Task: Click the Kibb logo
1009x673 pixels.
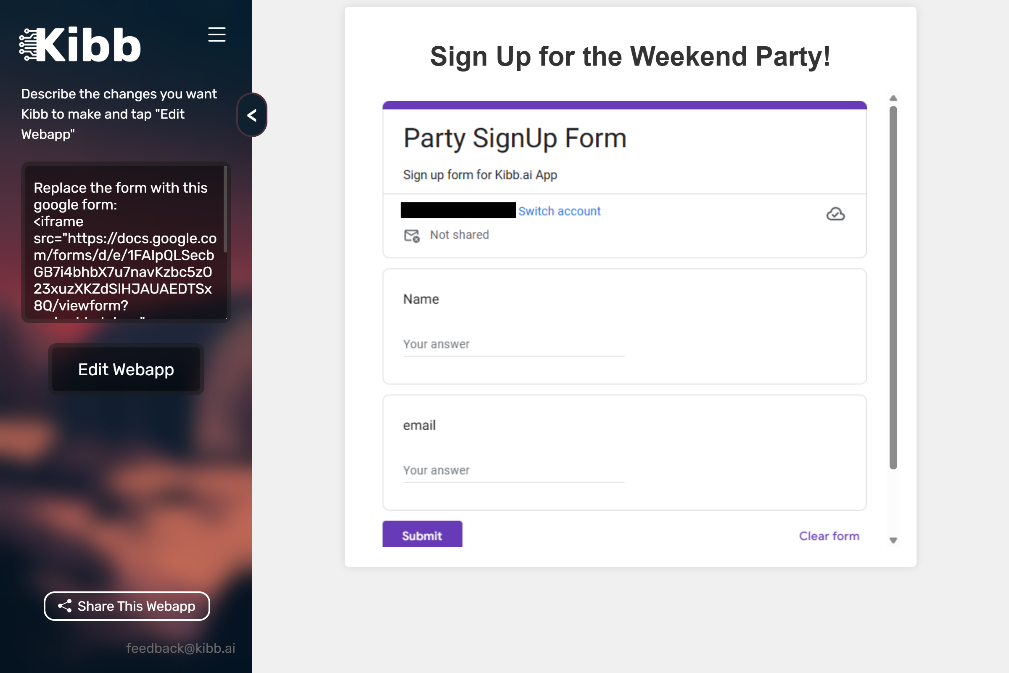Action: coord(80,45)
